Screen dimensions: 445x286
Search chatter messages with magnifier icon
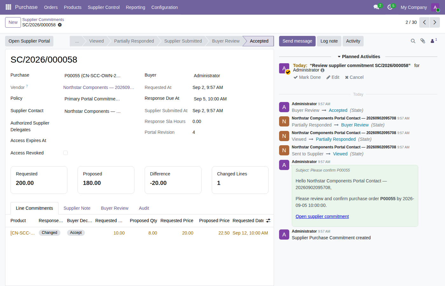pos(413,41)
